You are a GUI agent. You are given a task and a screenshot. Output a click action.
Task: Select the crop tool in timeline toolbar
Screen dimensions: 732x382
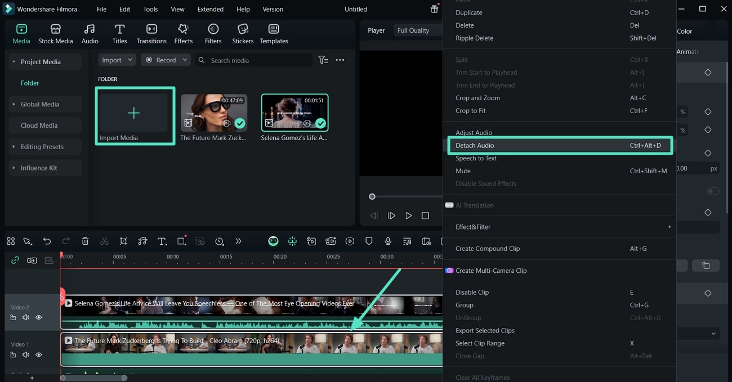pos(123,241)
